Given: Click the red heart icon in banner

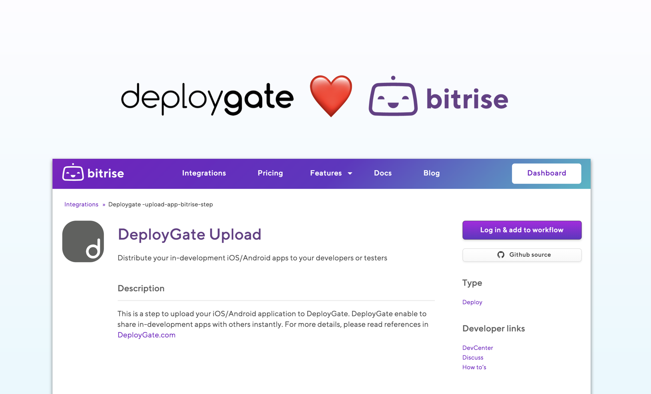Looking at the screenshot, I should click(331, 96).
